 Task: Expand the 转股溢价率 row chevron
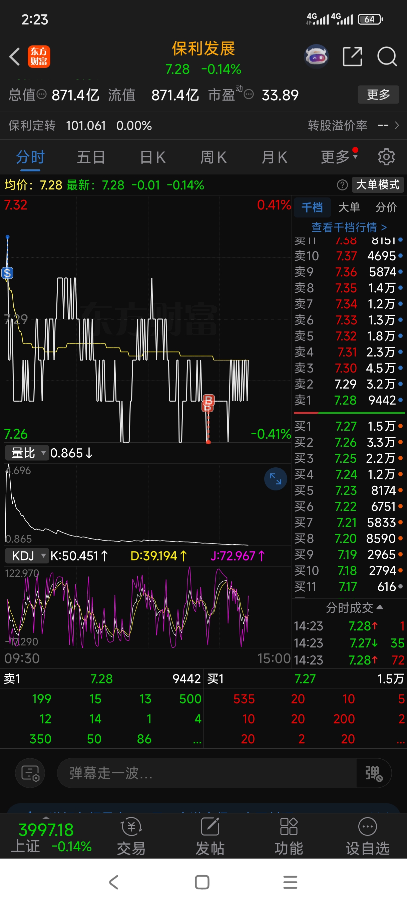click(397, 125)
